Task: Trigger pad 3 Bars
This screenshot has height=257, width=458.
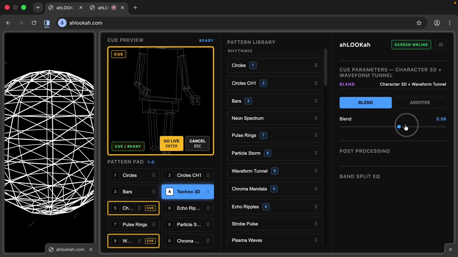Action: click(133, 192)
